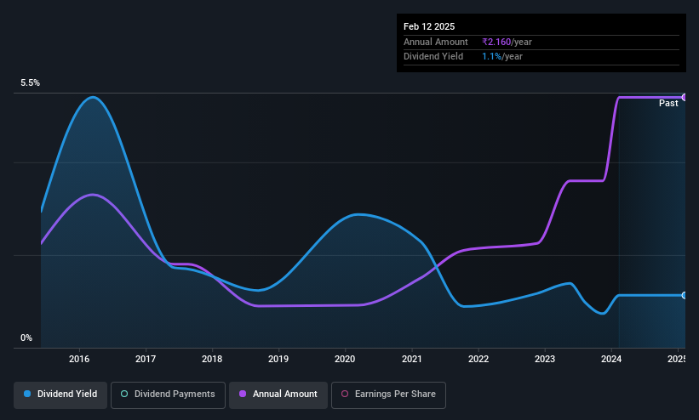
Task: Click the blue dot beside Dividend Yield
Action: (x=27, y=394)
